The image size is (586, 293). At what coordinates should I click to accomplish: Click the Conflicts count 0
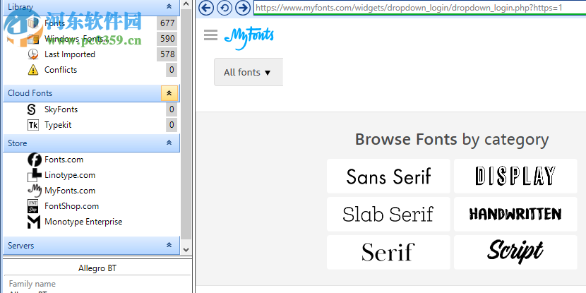[172, 70]
